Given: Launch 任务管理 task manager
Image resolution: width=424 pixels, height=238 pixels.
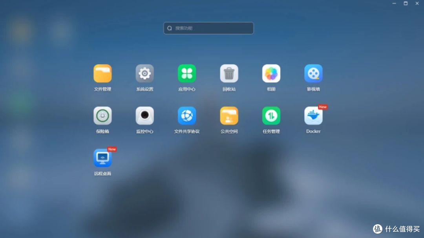Looking at the screenshot, I should tap(271, 116).
